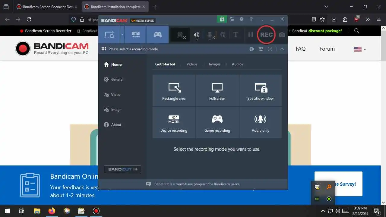386x217 pixels.
Task: Open the mode grid icon next to status text
Action: pos(104,49)
